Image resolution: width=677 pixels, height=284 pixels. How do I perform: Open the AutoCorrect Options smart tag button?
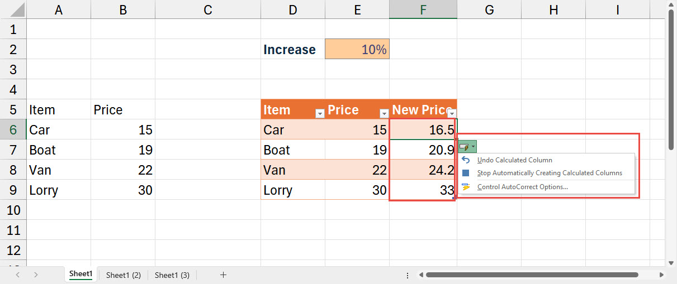tap(467, 147)
